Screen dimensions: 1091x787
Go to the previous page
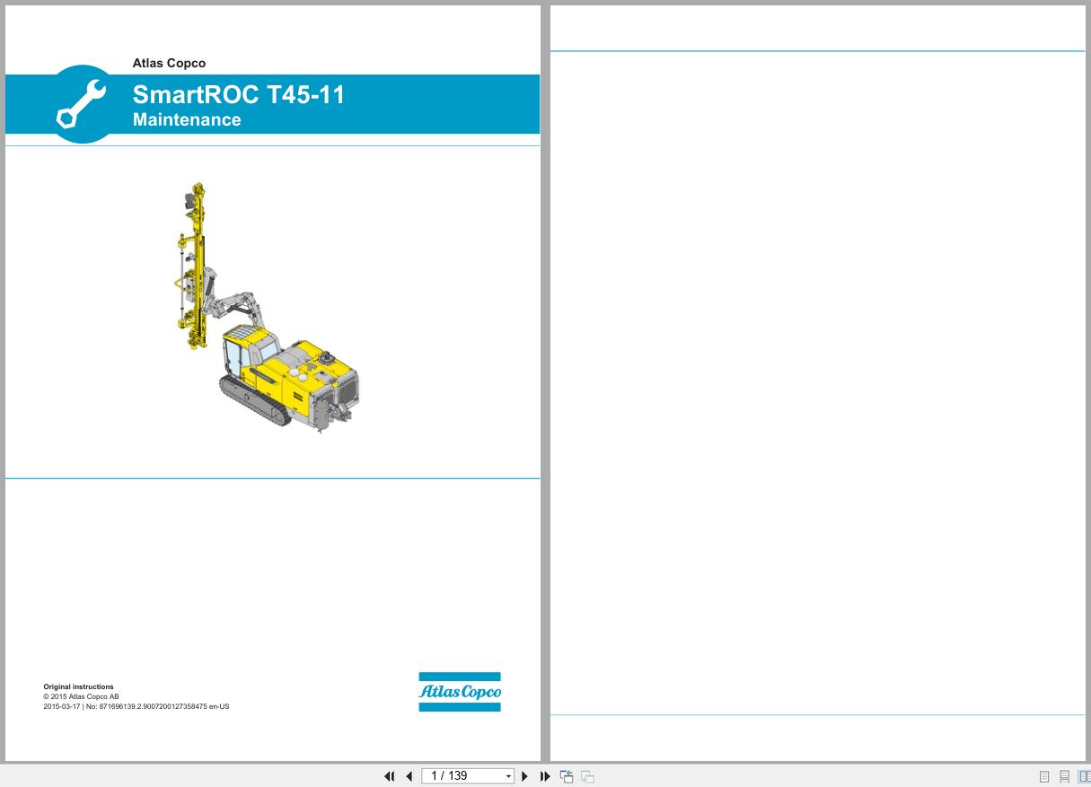pyautogui.click(x=409, y=776)
